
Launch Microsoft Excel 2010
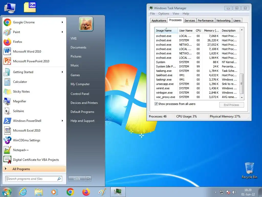point(34,131)
